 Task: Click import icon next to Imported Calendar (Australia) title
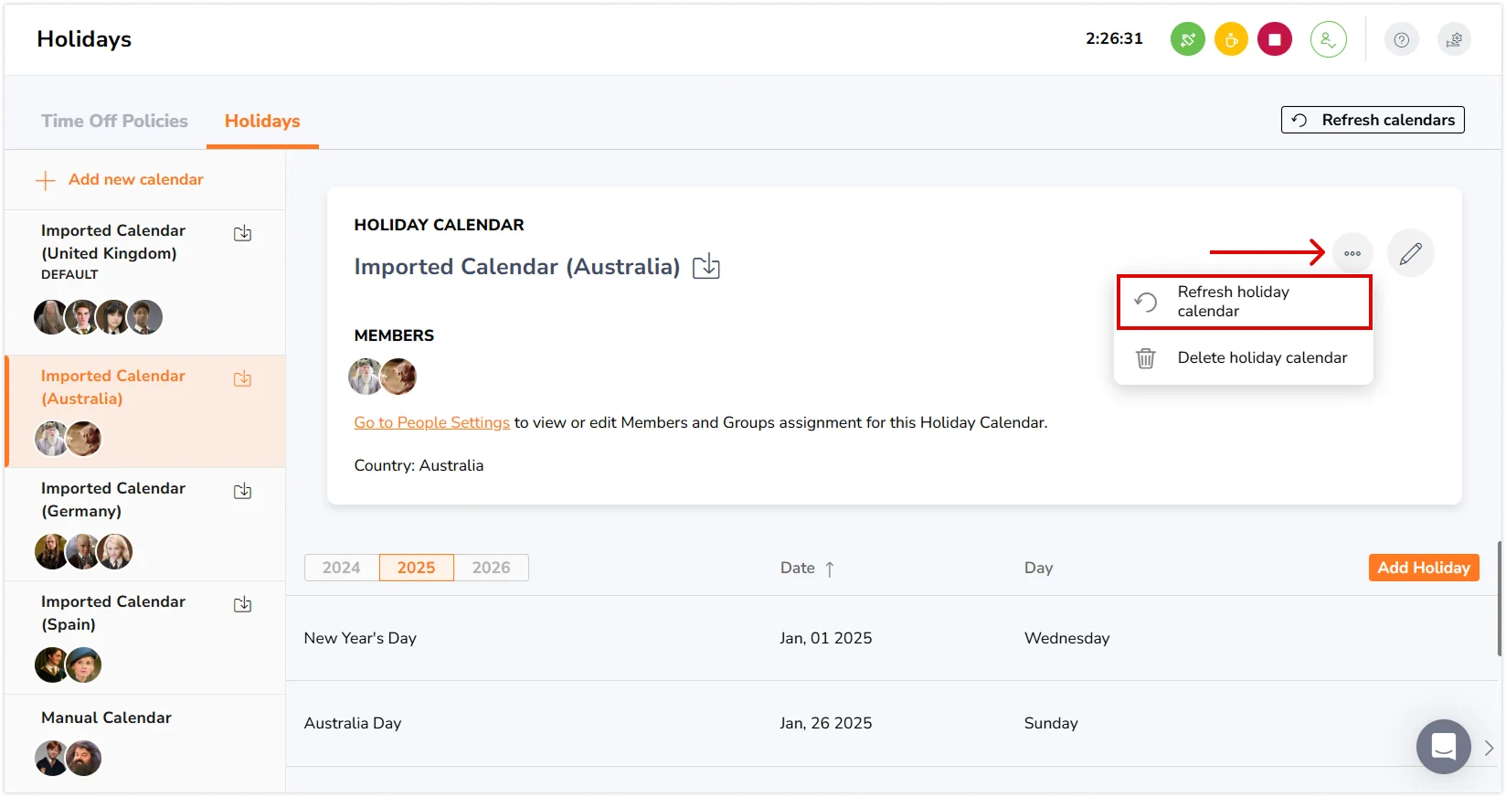(706, 267)
